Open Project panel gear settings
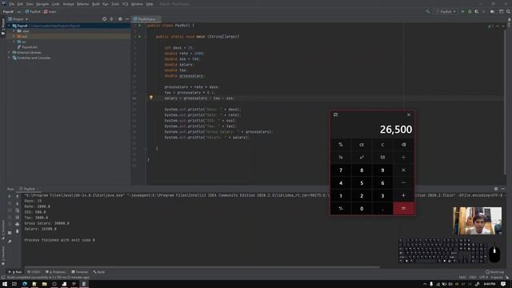The image size is (512, 288). coord(120,19)
